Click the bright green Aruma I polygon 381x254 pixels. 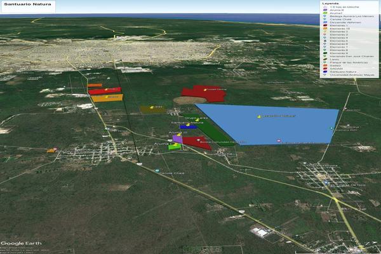pos(173,147)
